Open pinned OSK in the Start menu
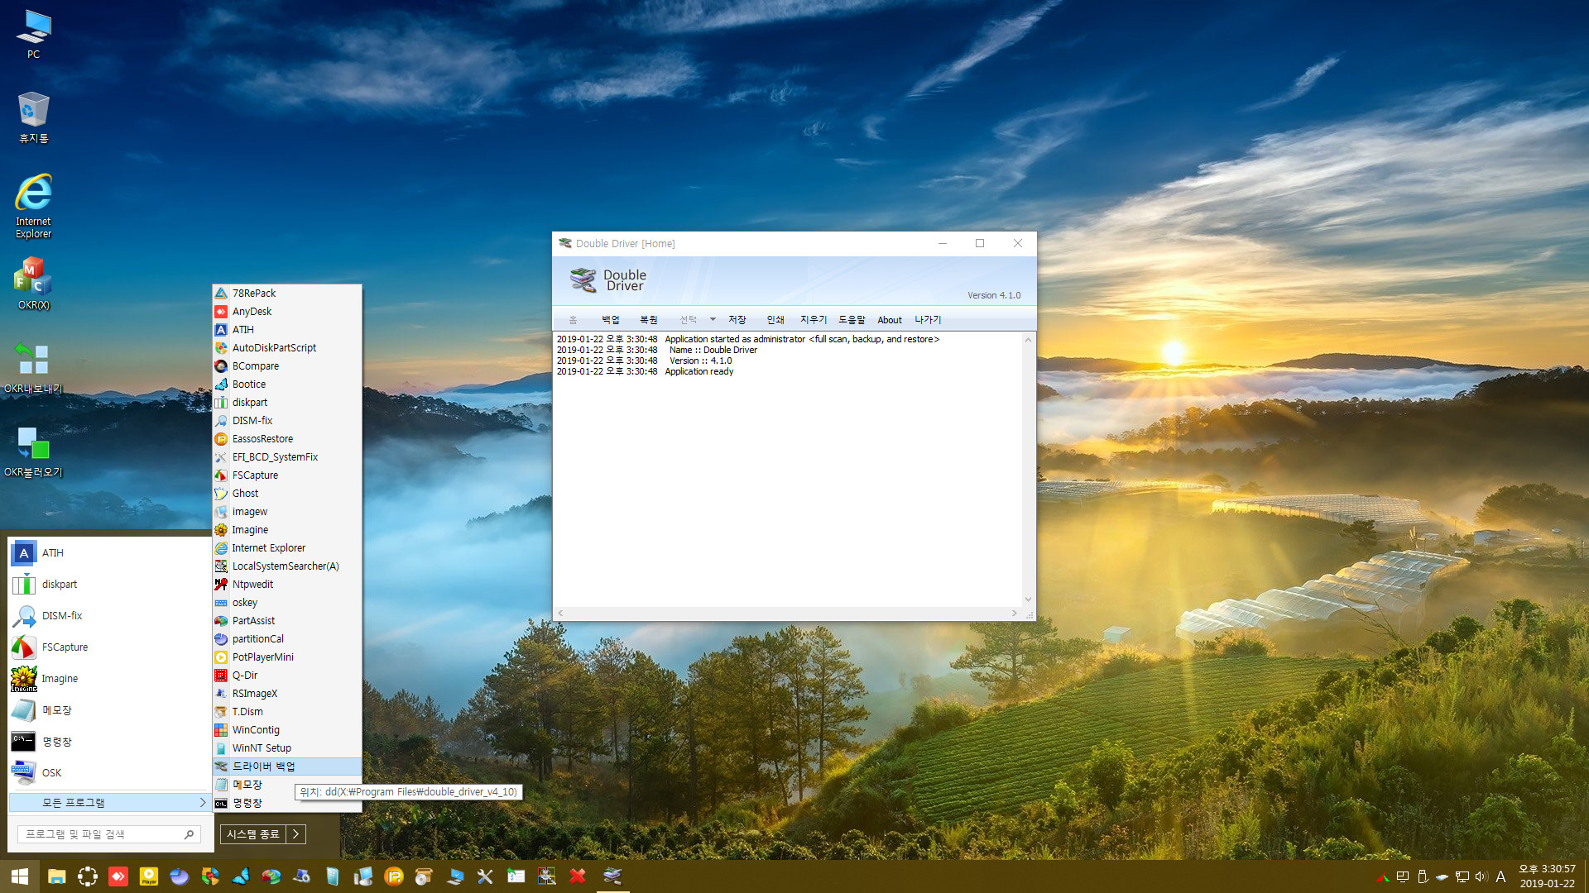The height and width of the screenshot is (893, 1589). pyautogui.click(x=109, y=773)
